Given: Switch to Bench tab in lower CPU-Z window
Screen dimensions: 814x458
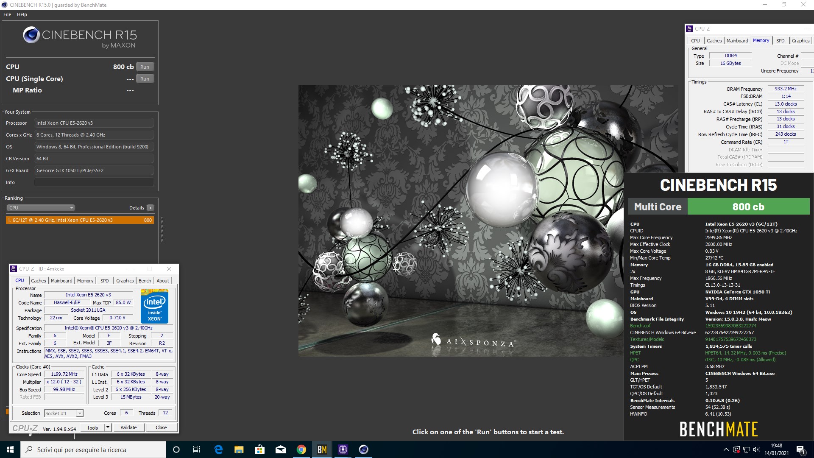Looking at the screenshot, I should point(145,281).
